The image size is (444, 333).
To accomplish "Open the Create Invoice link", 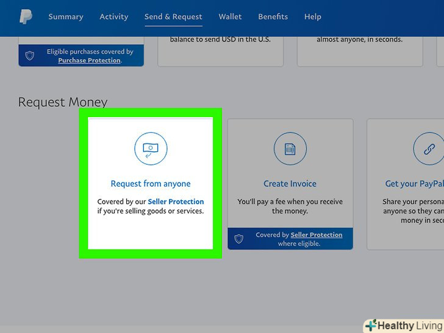I will coord(290,184).
